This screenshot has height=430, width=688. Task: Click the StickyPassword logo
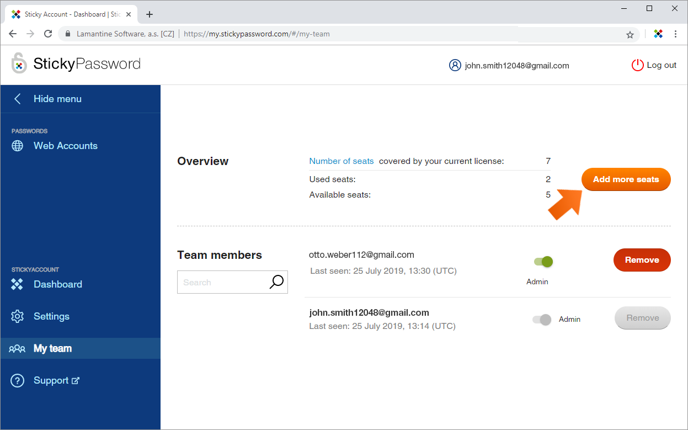click(76, 63)
